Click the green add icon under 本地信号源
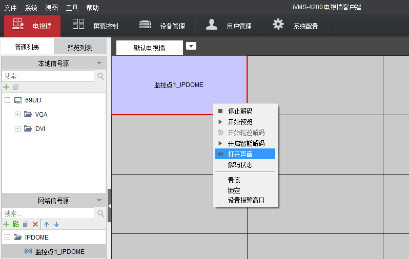The height and width of the screenshot is (259, 409). point(6,88)
